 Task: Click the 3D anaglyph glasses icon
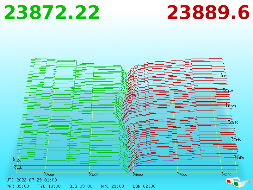[x=238, y=182]
